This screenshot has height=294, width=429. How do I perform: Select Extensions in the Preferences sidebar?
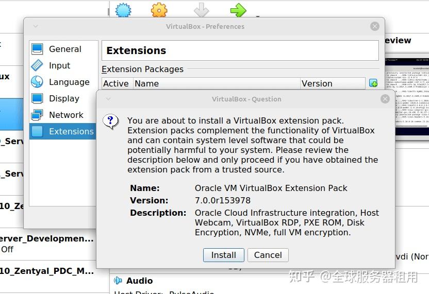pyautogui.click(x=63, y=131)
